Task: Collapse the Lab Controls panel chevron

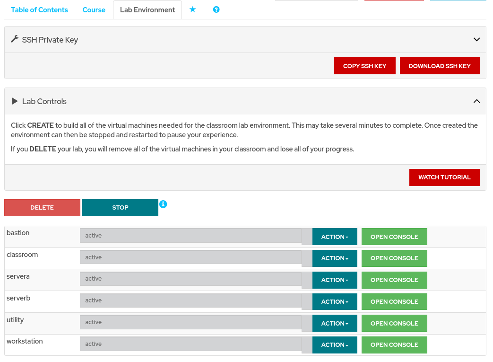Action: click(476, 101)
